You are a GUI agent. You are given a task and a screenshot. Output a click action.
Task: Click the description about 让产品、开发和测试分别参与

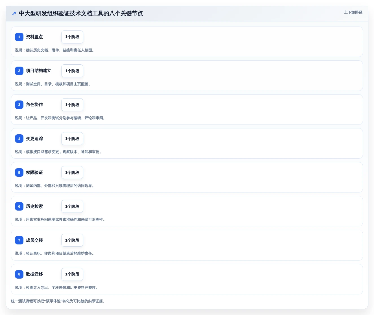pyautogui.click(x=60, y=118)
